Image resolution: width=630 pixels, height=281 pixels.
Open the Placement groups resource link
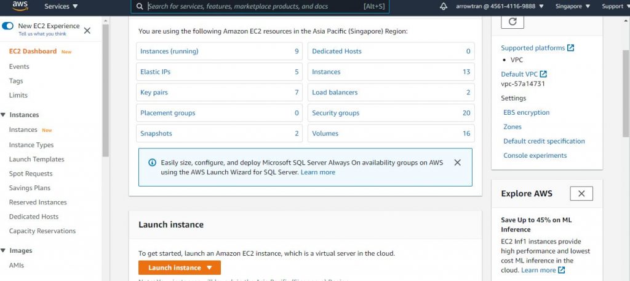[x=167, y=113]
